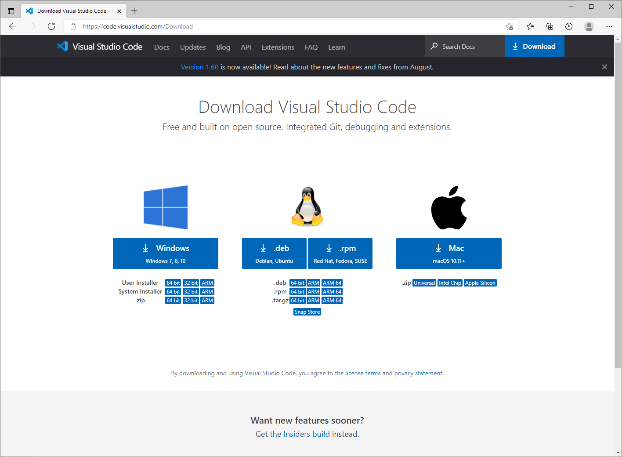Viewport: 622px width, 457px height.
Task: Click the browser forward arrow
Action: 32,26
